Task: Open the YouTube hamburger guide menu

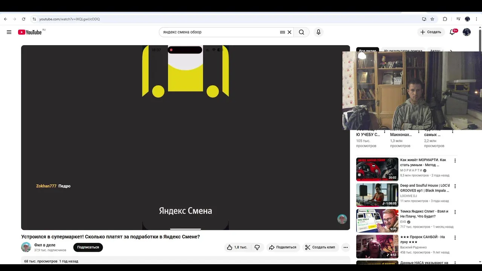Action: [9, 32]
